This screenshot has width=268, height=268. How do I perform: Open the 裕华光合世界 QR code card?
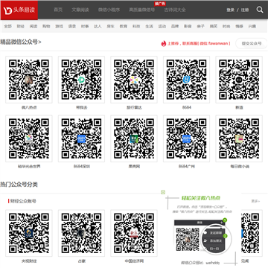coord(29,138)
